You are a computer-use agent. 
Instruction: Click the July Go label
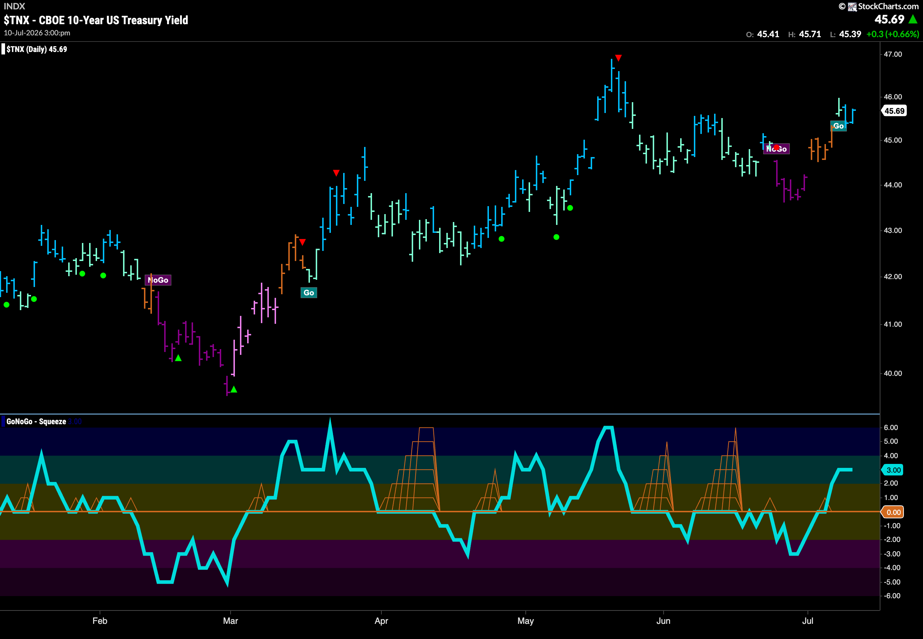click(x=838, y=126)
